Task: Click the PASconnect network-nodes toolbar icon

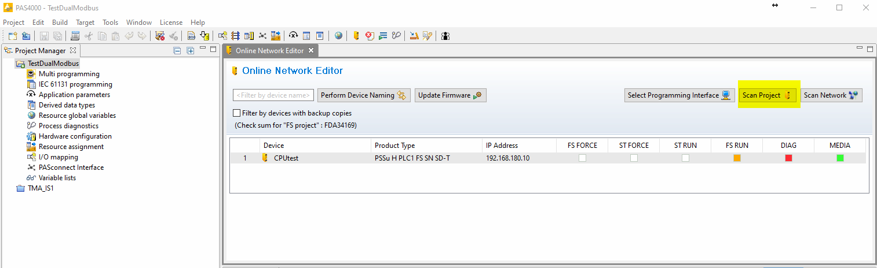Action: click(262, 36)
